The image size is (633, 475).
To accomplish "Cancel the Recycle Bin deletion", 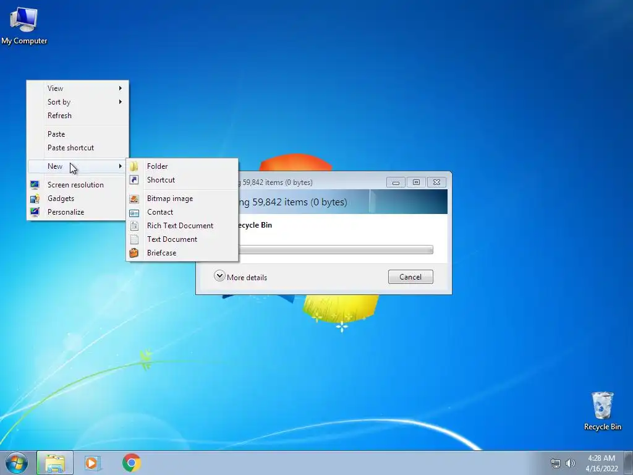I will pos(410,276).
